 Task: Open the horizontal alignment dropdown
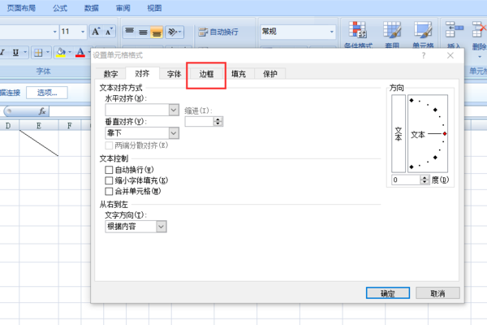[x=174, y=110]
